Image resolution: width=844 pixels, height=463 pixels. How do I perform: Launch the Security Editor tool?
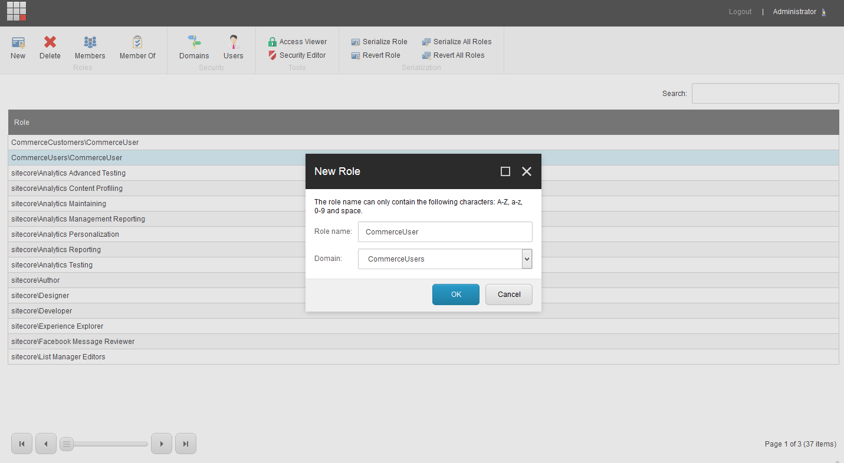(297, 55)
